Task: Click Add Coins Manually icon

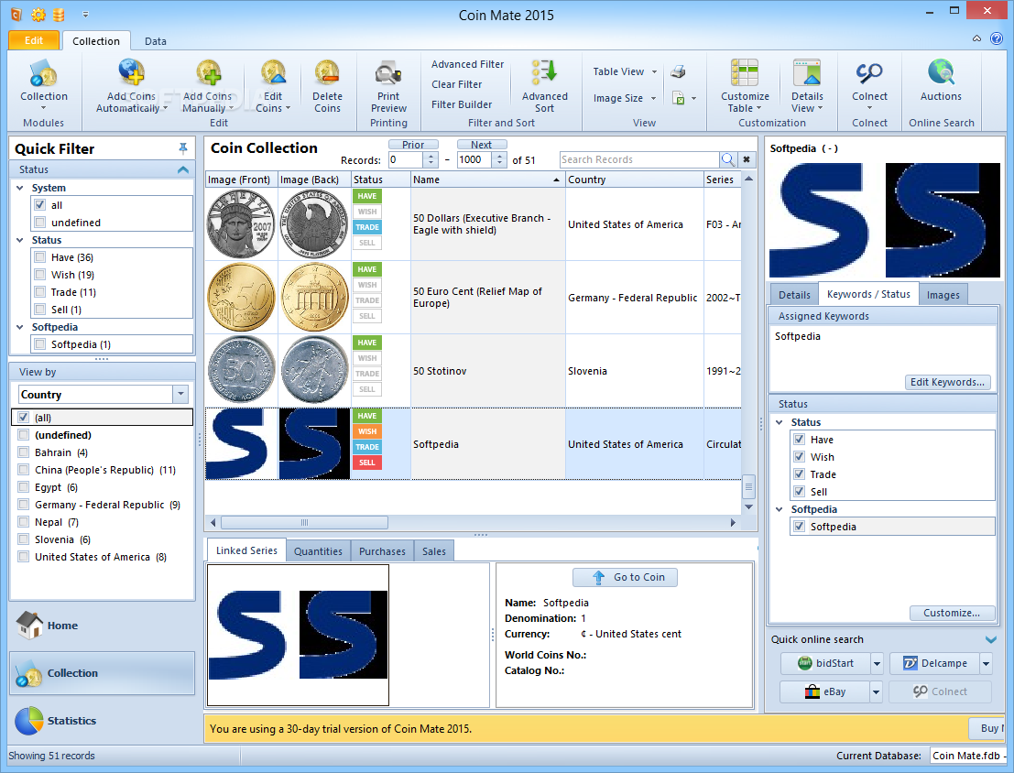Action: tap(208, 85)
